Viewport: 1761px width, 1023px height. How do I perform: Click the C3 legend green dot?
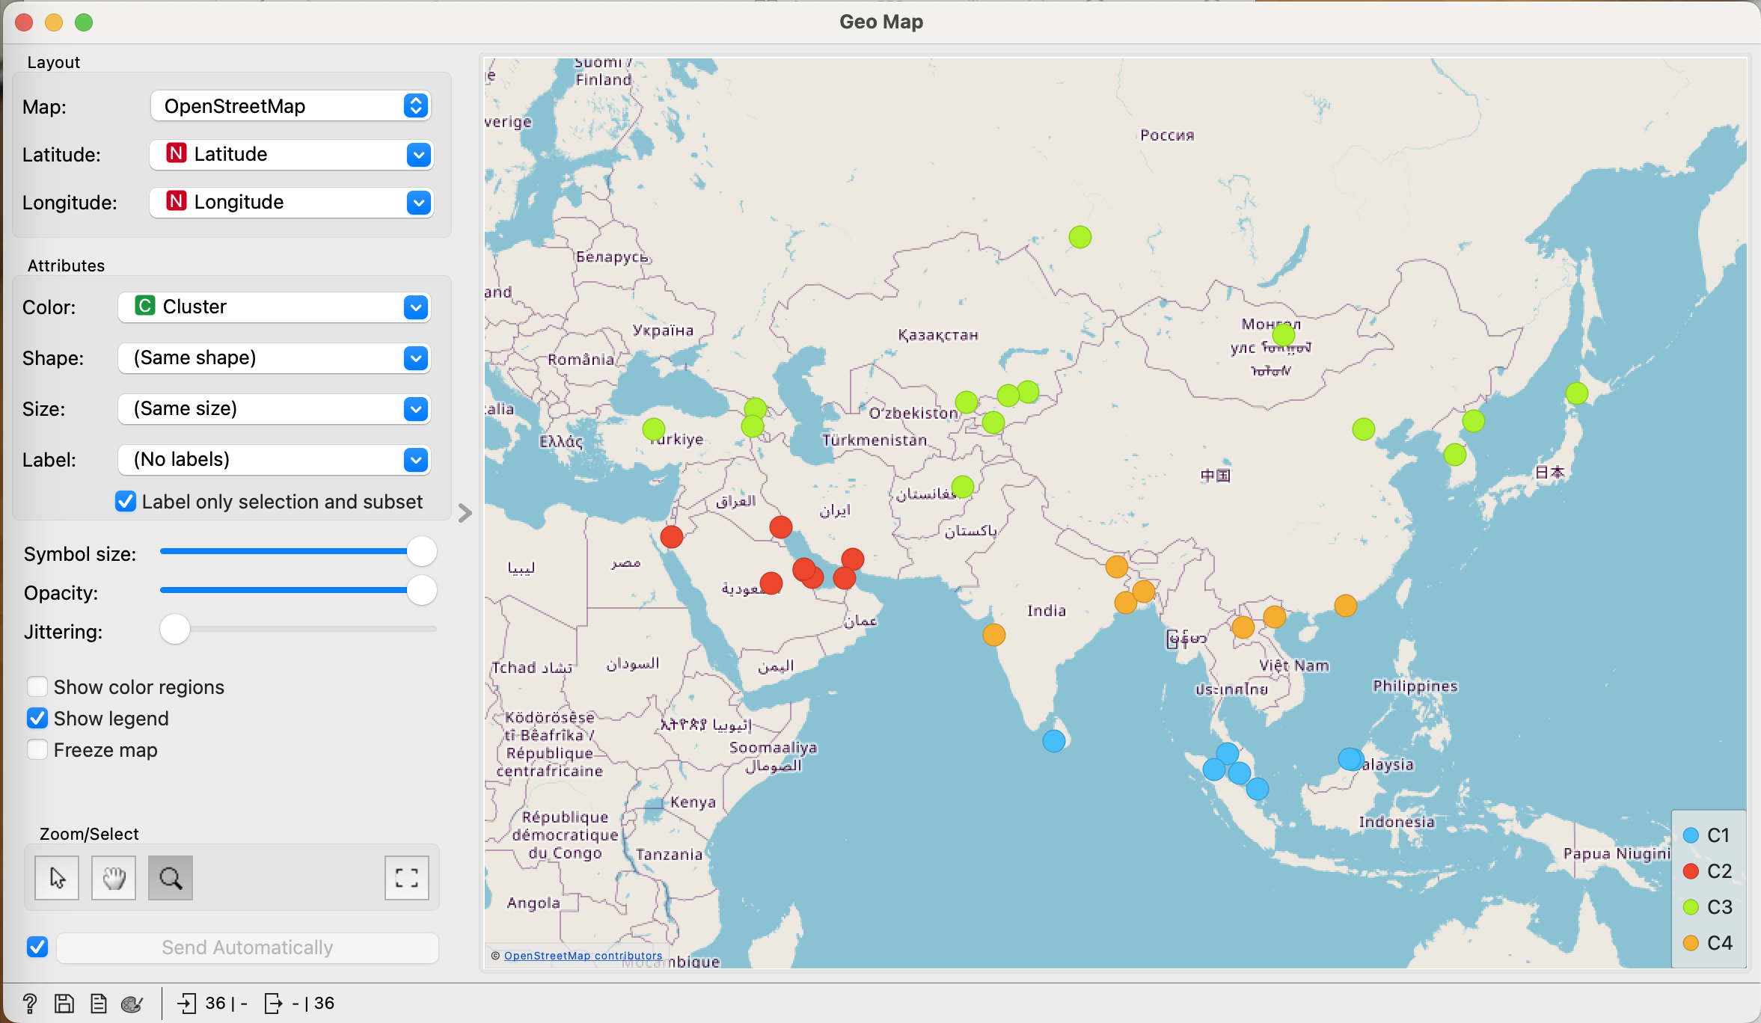click(1691, 907)
